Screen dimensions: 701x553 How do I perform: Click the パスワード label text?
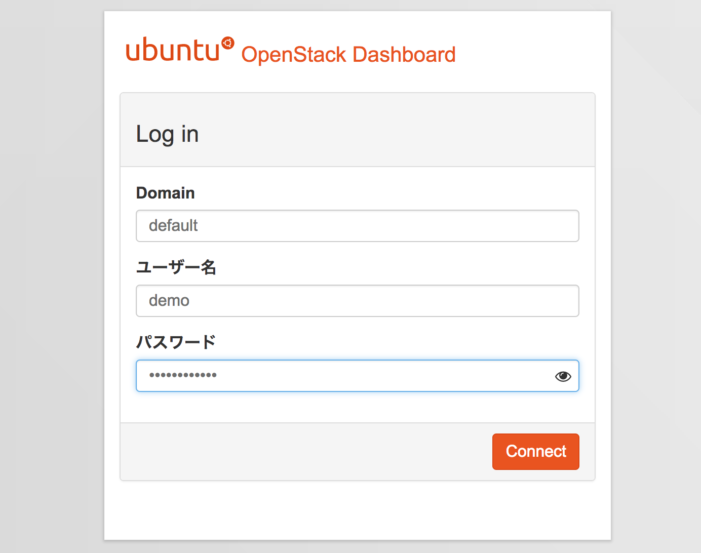(x=176, y=342)
